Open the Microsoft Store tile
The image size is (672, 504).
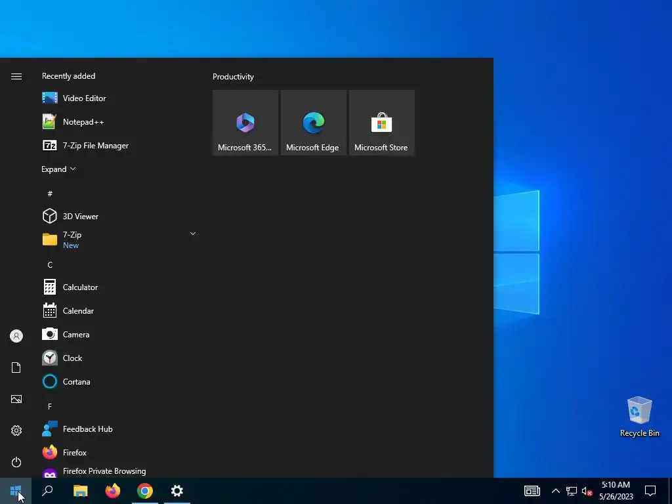tap(381, 123)
